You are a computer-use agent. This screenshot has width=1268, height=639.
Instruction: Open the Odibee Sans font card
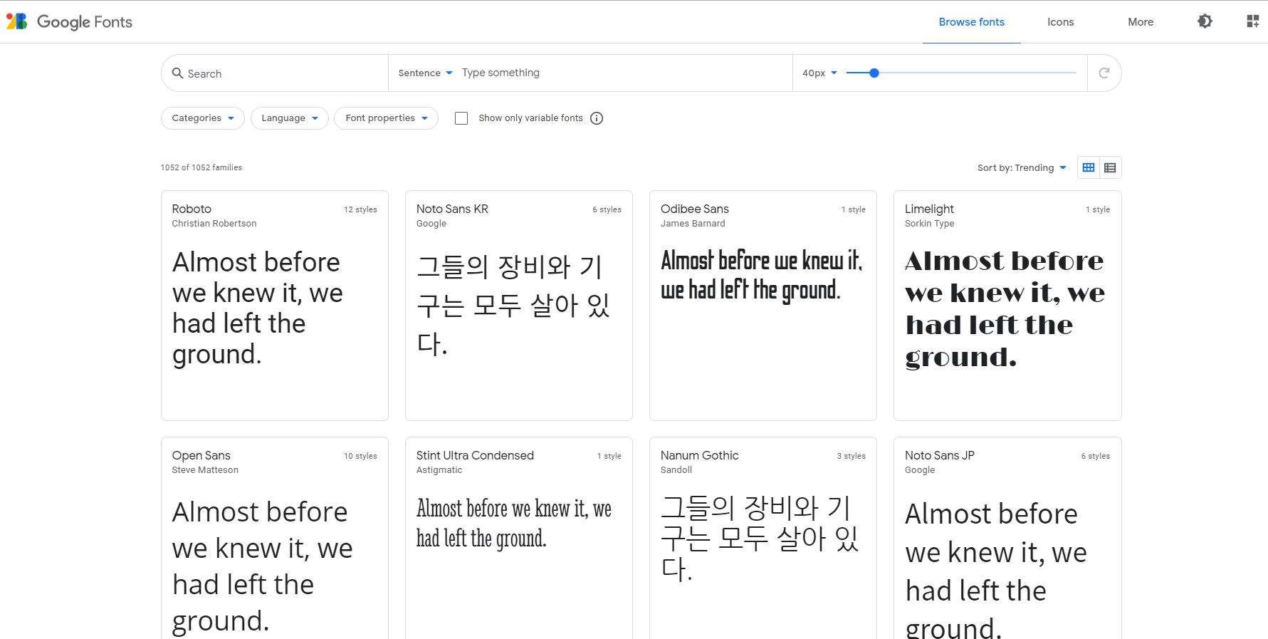pos(763,306)
